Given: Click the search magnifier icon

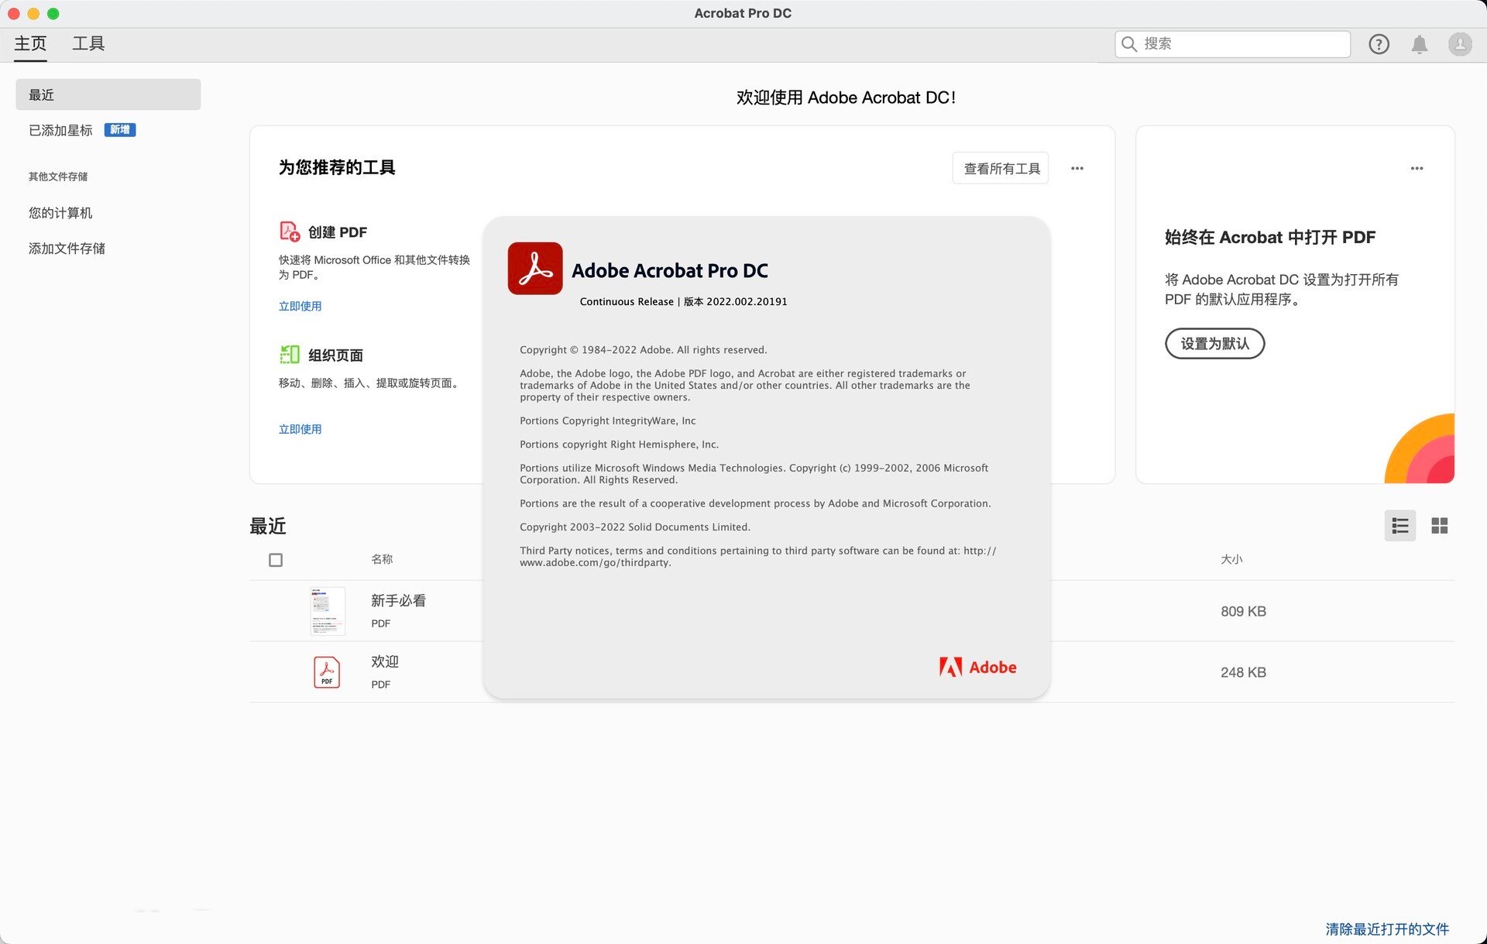Looking at the screenshot, I should pos(1129,44).
